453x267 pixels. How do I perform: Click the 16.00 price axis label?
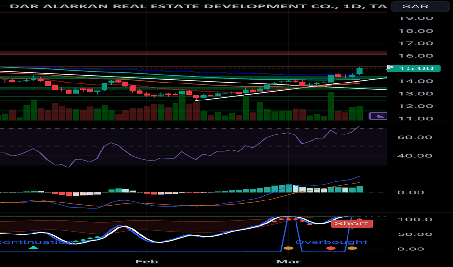[x=416, y=56]
